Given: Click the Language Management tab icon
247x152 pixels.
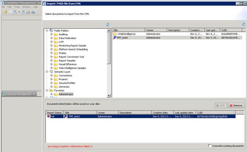Looking at the screenshot, I should pos(4,94).
